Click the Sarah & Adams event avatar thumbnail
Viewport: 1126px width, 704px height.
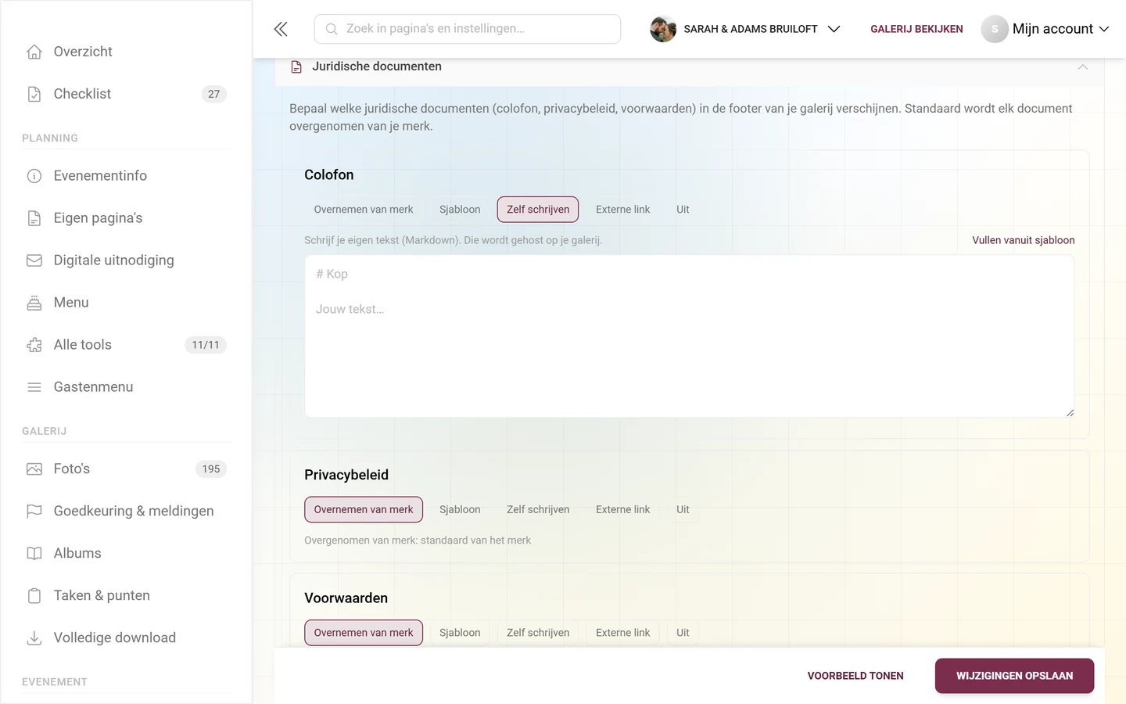pos(663,29)
